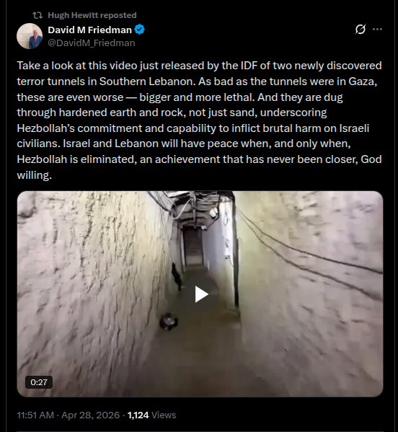Open David M Friedman's profile picture

(30, 36)
